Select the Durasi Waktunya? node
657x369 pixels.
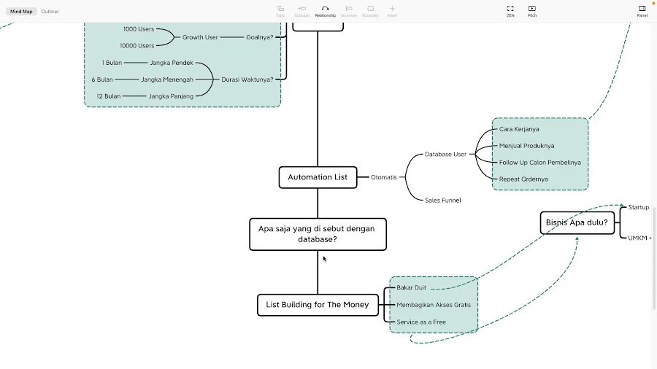click(x=247, y=79)
